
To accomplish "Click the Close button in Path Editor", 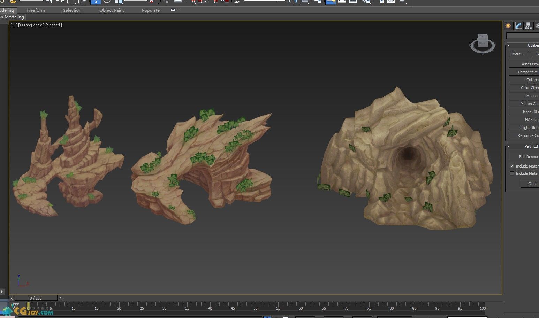I will pos(530,184).
